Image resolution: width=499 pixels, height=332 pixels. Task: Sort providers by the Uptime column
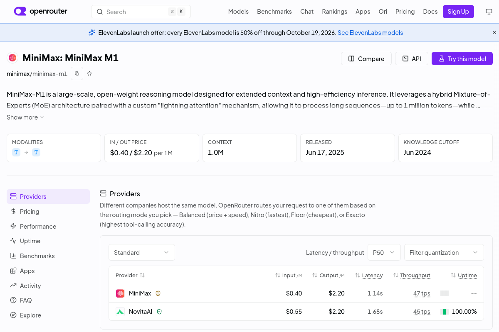(464, 275)
